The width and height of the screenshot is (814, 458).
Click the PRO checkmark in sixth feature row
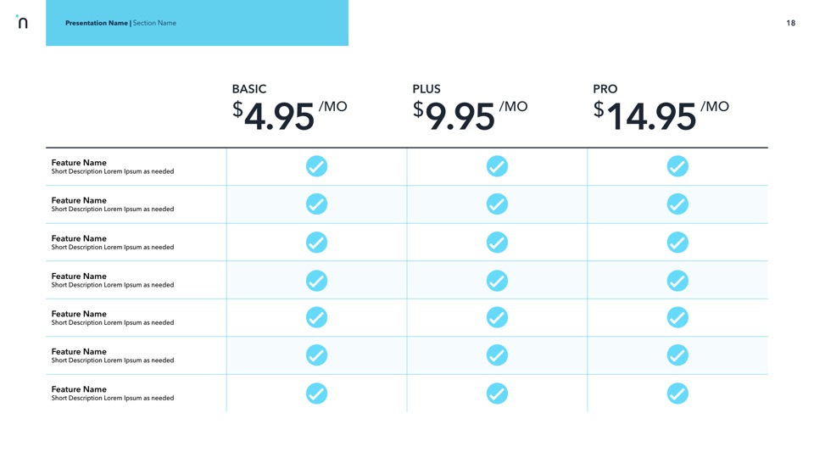click(677, 355)
